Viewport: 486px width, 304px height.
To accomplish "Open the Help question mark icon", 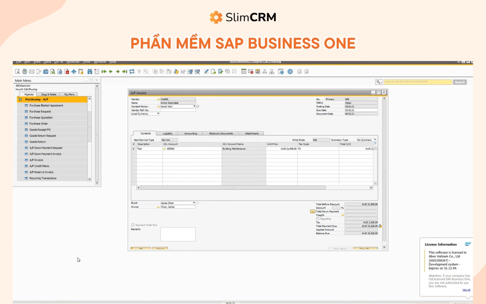I will [x=290, y=71].
